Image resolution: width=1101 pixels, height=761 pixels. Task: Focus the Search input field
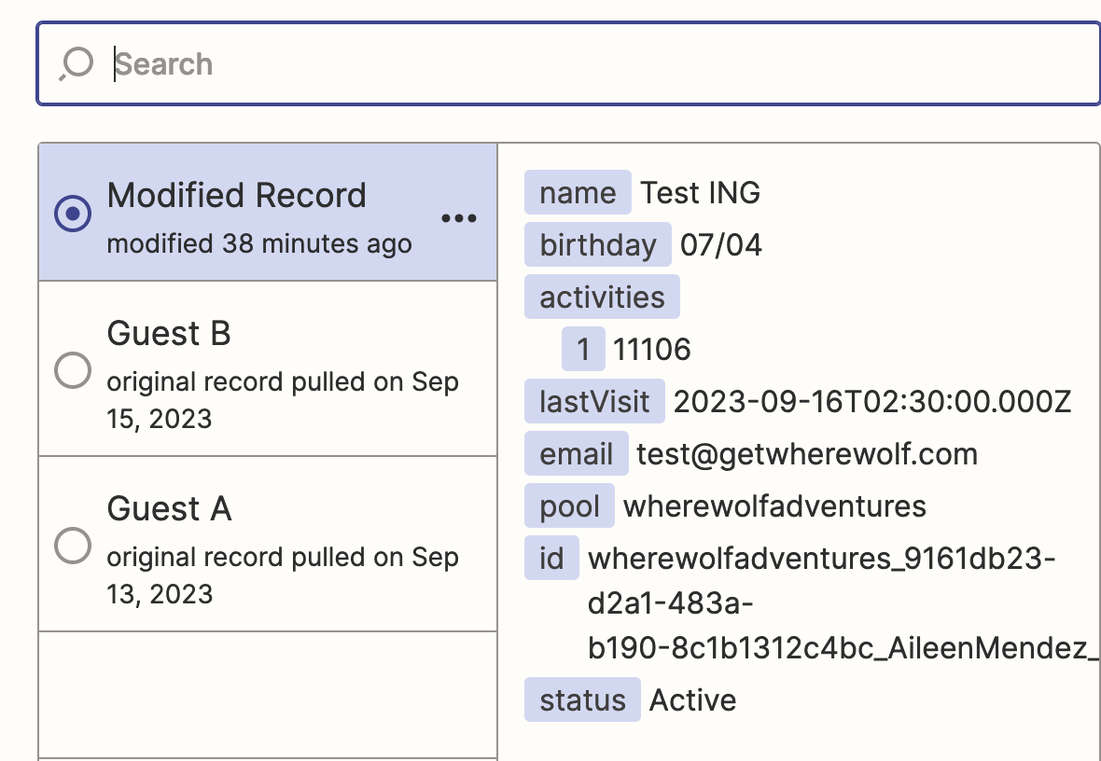tap(569, 64)
